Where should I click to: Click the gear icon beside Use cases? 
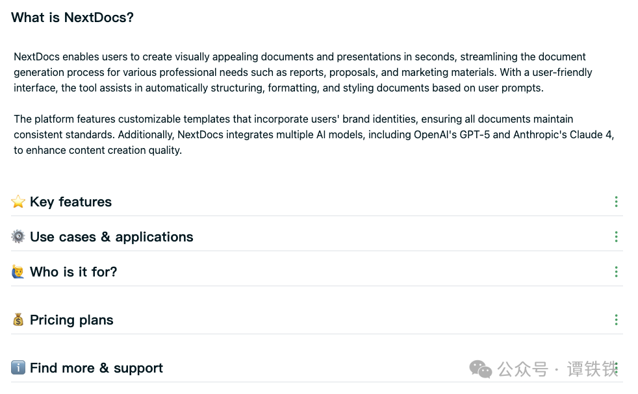pyautogui.click(x=18, y=237)
